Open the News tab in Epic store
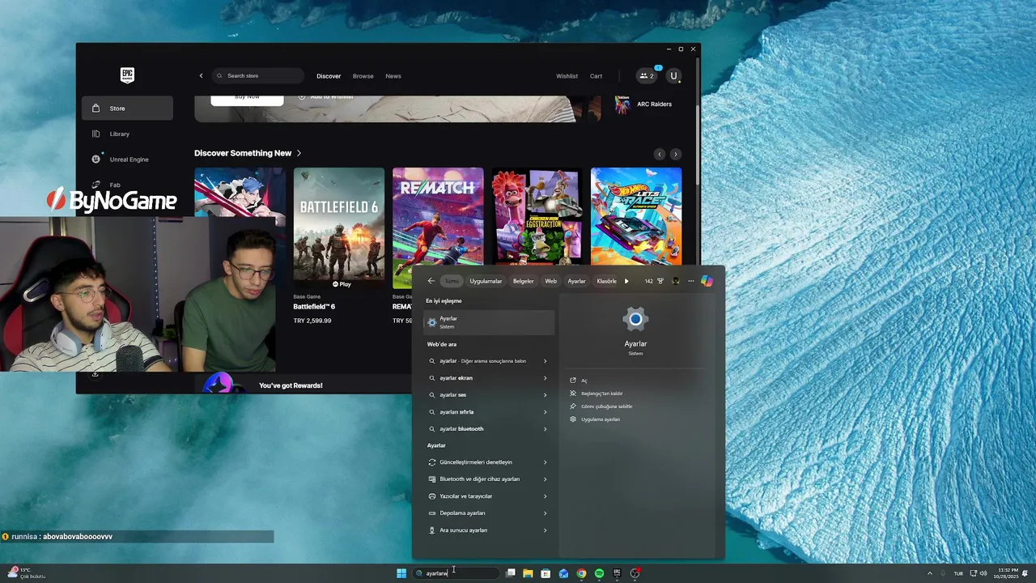The height and width of the screenshot is (583, 1036). (x=393, y=76)
